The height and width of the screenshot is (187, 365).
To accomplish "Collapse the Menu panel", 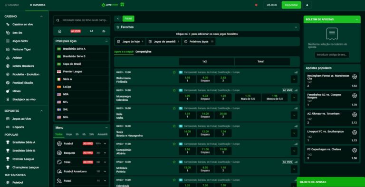I will [x=106, y=128].
